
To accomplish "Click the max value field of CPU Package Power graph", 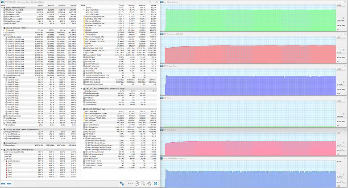I will coord(340,69).
